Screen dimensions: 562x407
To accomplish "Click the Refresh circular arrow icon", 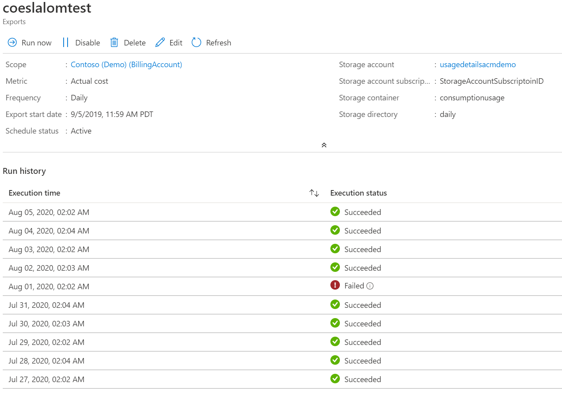I will (x=196, y=42).
